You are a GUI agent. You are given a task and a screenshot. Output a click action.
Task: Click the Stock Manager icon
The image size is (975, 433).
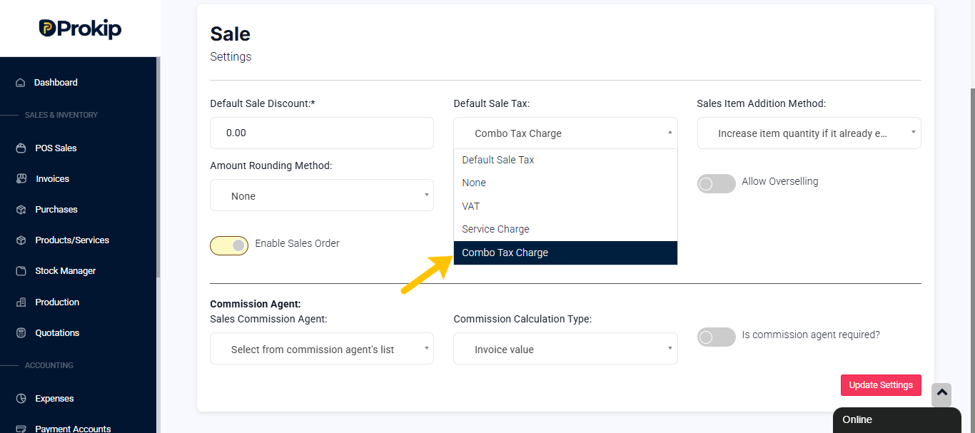click(21, 271)
